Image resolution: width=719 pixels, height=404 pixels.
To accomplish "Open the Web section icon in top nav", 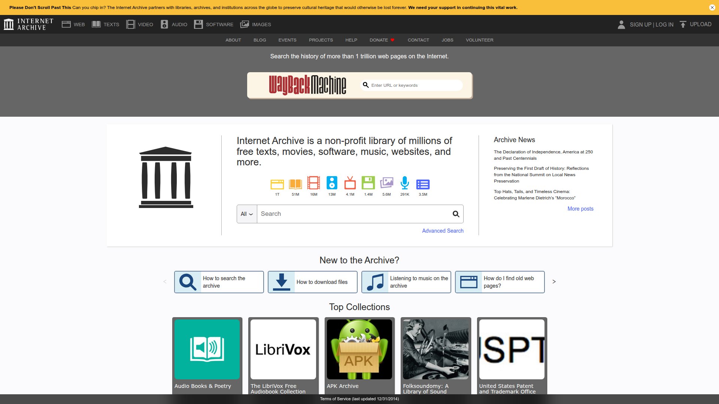I will click(x=66, y=24).
